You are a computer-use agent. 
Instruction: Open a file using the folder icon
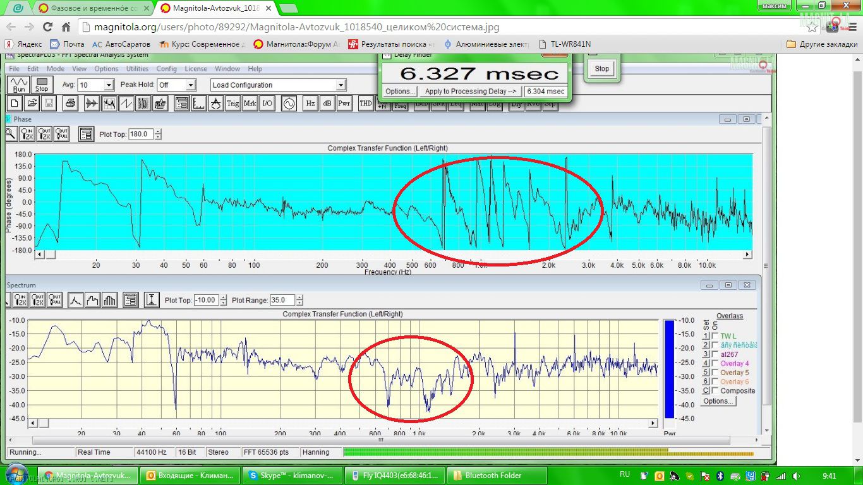32,104
